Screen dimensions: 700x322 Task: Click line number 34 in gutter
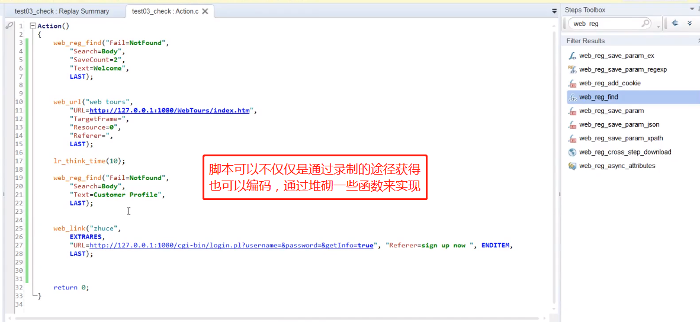tap(20, 304)
